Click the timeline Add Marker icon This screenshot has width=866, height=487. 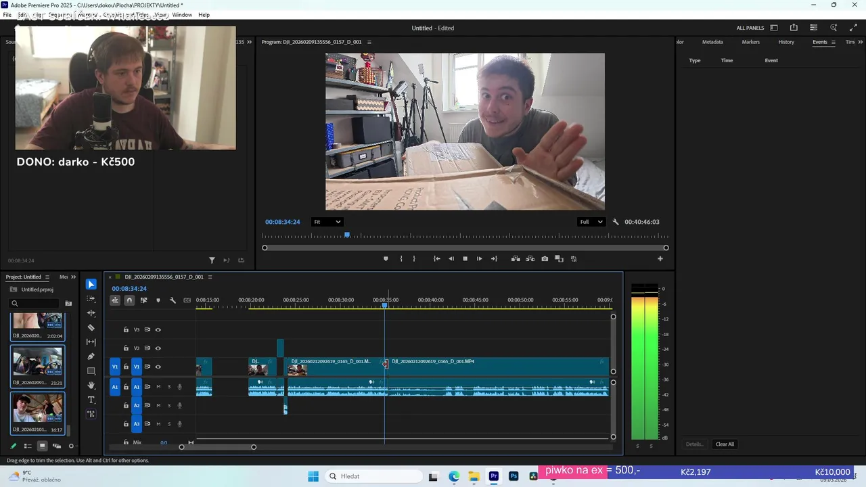pyautogui.click(x=158, y=300)
